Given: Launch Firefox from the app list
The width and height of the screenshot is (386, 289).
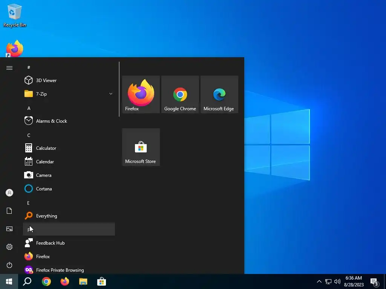Looking at the screenshot, I should click(x=69, y=256).
